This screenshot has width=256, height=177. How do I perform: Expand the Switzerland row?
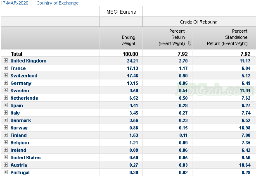click(6, 75)
